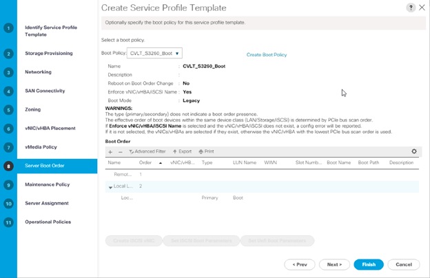
Task: Open the Advanced Filter tool
Action: (147, 151)
